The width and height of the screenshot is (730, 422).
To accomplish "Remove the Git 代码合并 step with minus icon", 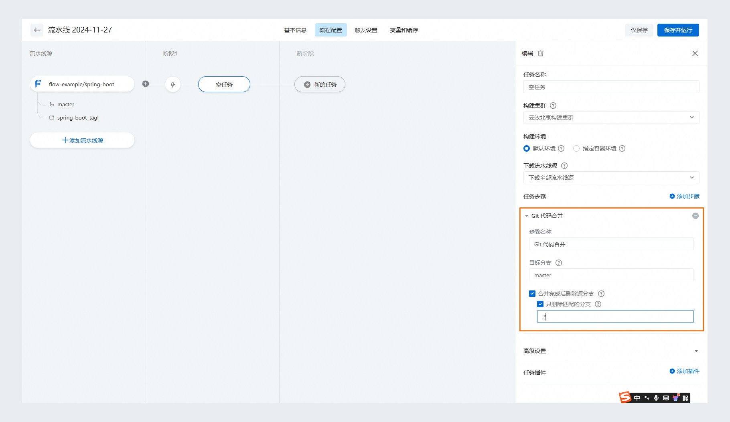I will click(696, 216).
